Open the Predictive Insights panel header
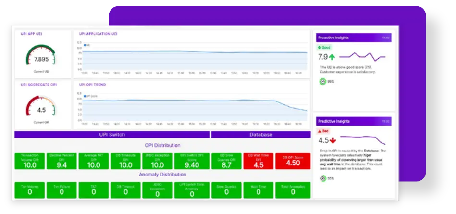456x214 pixels. (354, 121)
